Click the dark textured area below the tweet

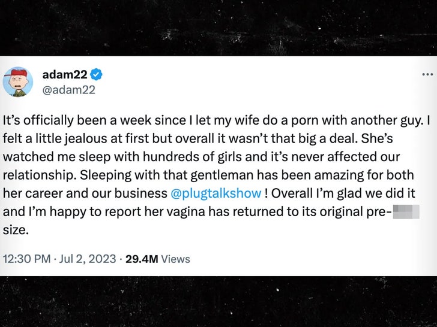218,301
